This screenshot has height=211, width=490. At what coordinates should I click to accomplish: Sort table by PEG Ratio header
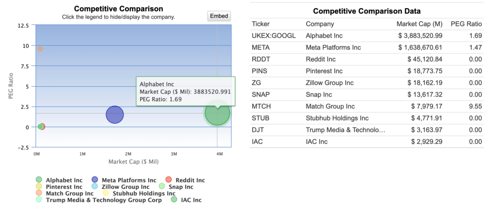coord(466,24)
